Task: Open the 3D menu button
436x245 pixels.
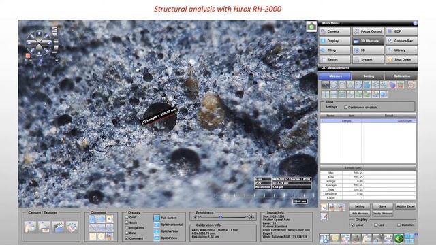Action: pos(368,50)
